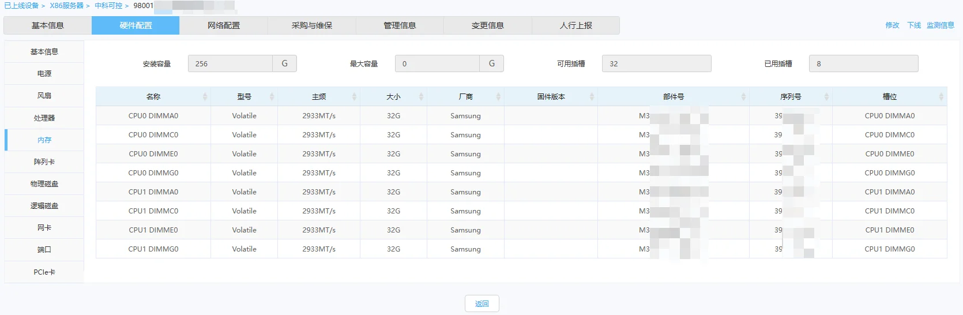The image size is (963, 315).
Task: Focus the 可用插槽 field showing 32
Action: [656, 63]
